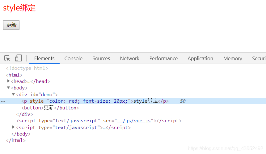This screenshot has width=266, height=154.
Task: Click the red style绑定 paragraph text
Action: [19, 8]
